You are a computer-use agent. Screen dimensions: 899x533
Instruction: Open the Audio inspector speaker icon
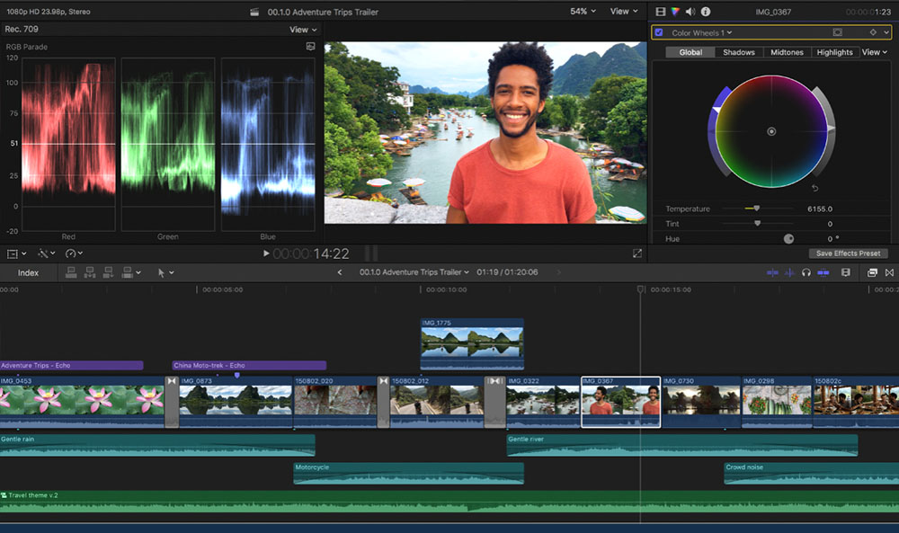[690, 11]
